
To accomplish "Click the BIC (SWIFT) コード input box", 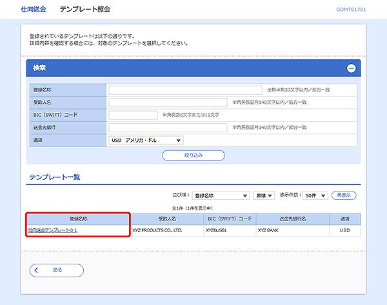I will coord(133,115).
